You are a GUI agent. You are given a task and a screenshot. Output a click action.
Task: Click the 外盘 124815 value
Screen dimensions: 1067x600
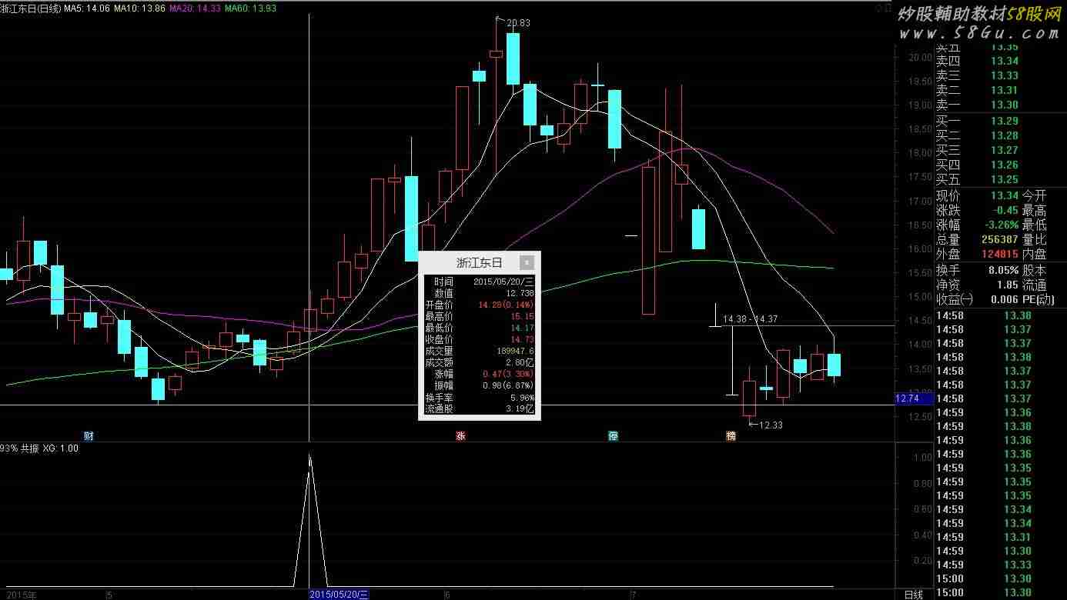tap(1000, 254)
